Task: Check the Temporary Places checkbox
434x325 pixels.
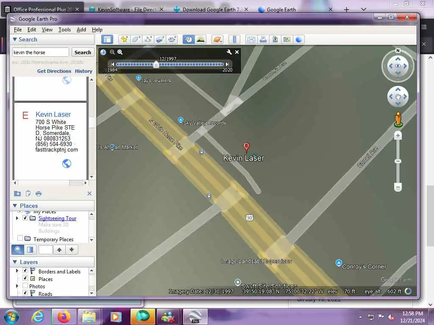Action: coord(20,238)
